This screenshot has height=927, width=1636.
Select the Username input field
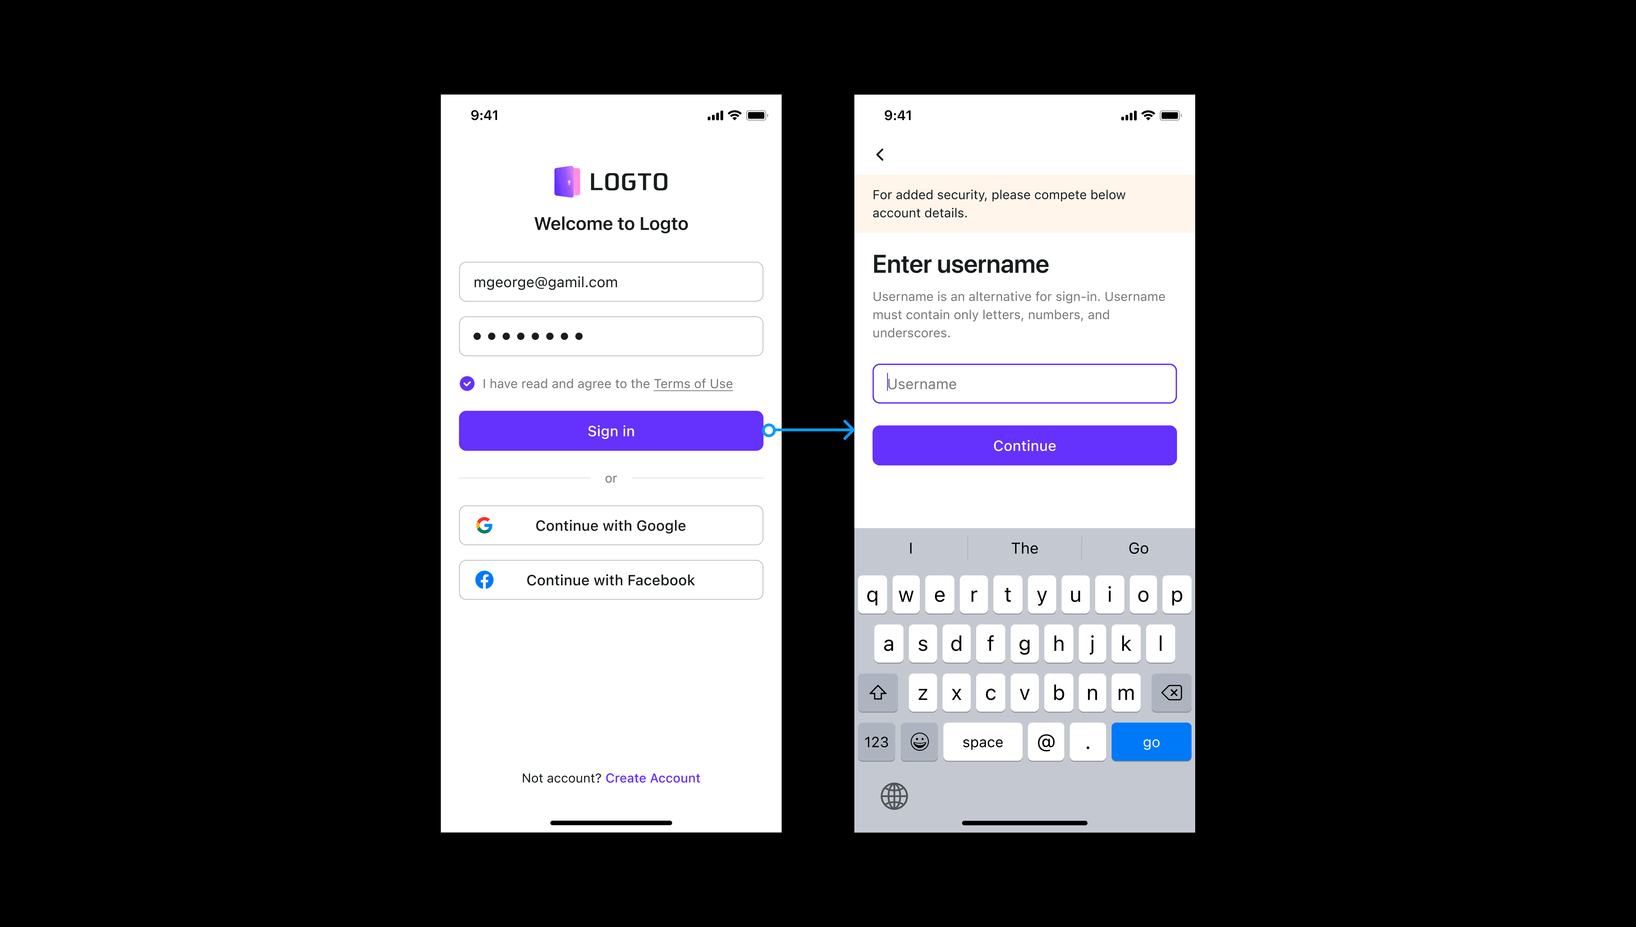pos(1024,383)
